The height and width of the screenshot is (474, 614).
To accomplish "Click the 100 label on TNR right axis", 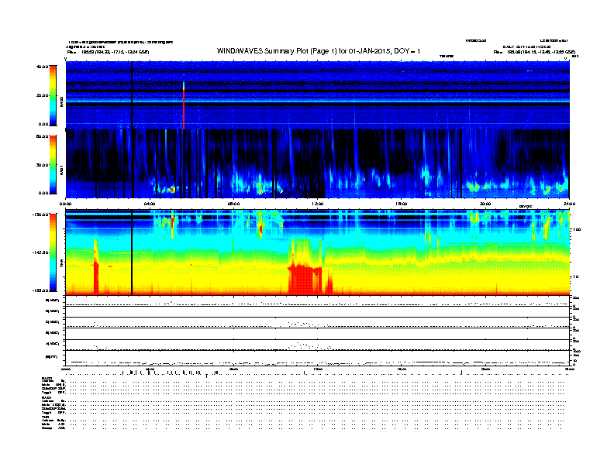I will coord(577,229).
